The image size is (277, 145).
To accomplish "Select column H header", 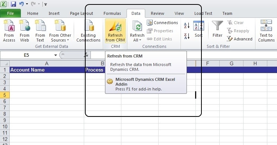I will pos(255,63).
